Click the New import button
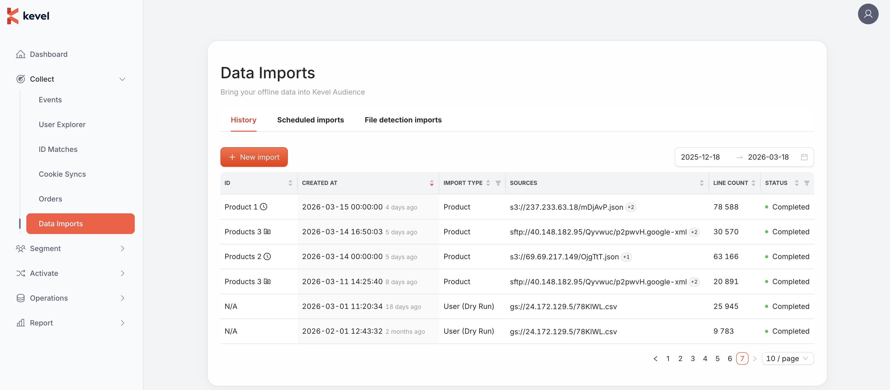890x390 pixels. coord(254,157)
